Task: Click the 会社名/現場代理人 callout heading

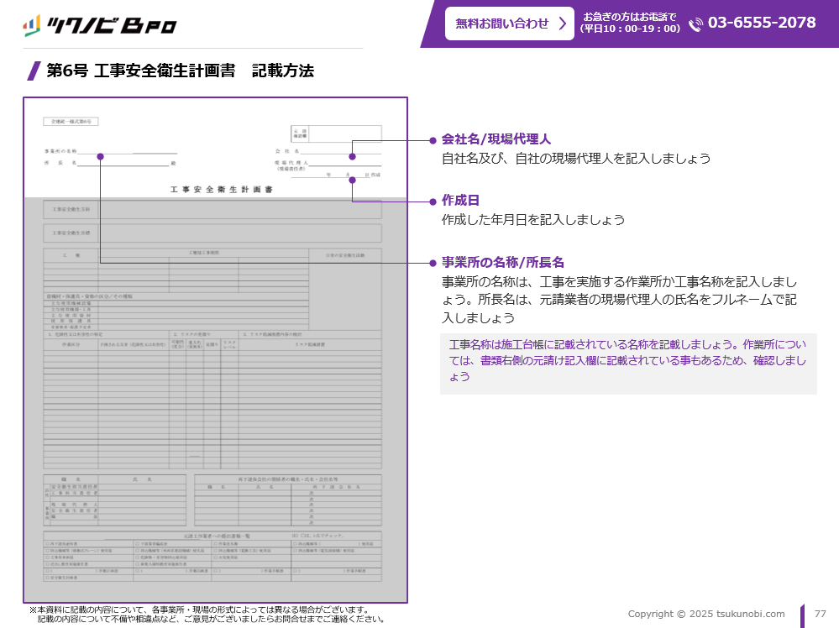Action: pyautogui.click(x=496, y=139)
